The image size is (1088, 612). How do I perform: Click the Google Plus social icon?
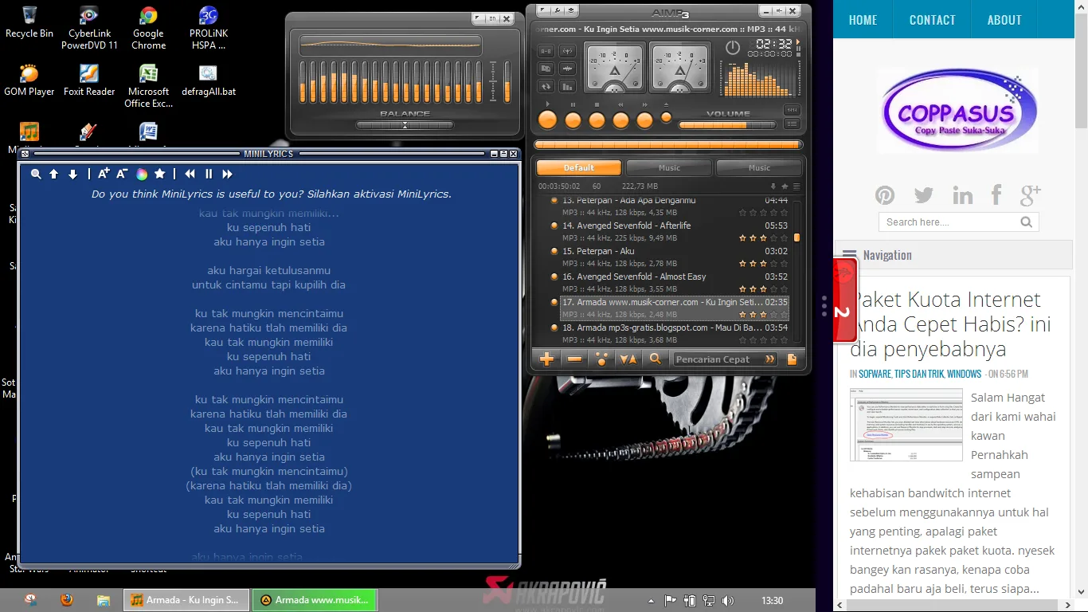pos(1031,194)
